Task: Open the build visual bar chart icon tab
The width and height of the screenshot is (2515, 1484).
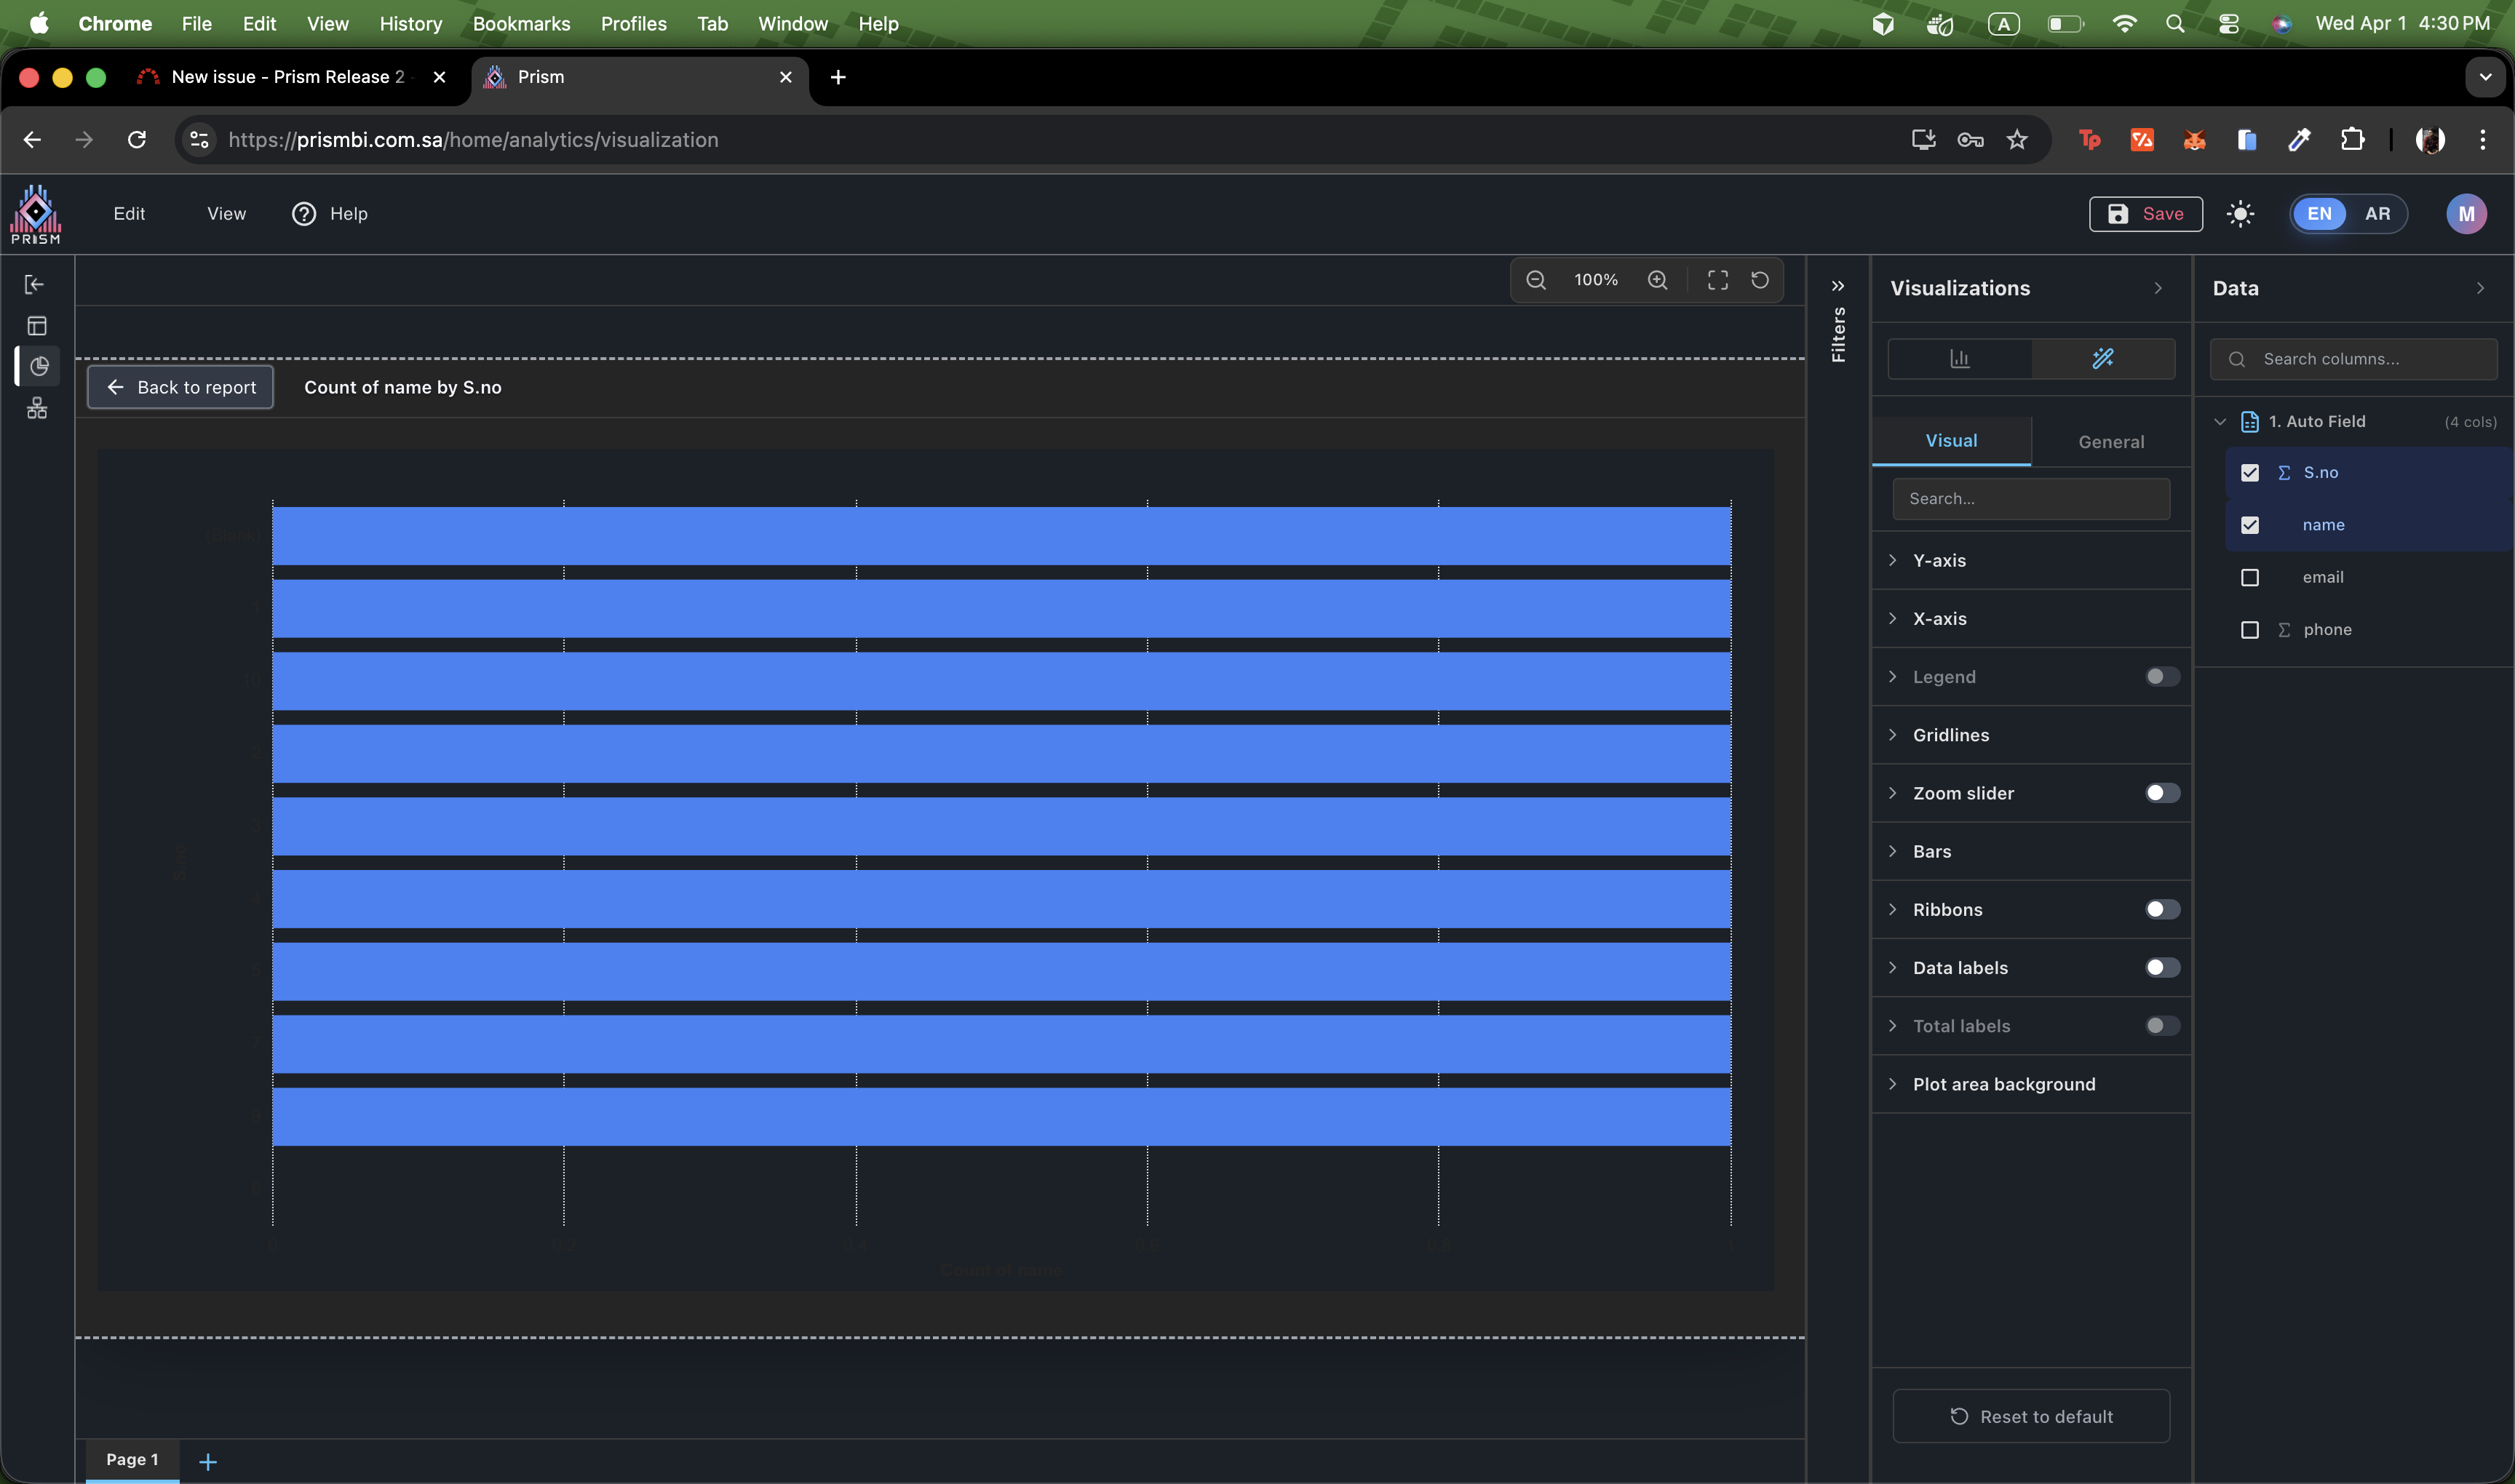Action: [1960, 358]
